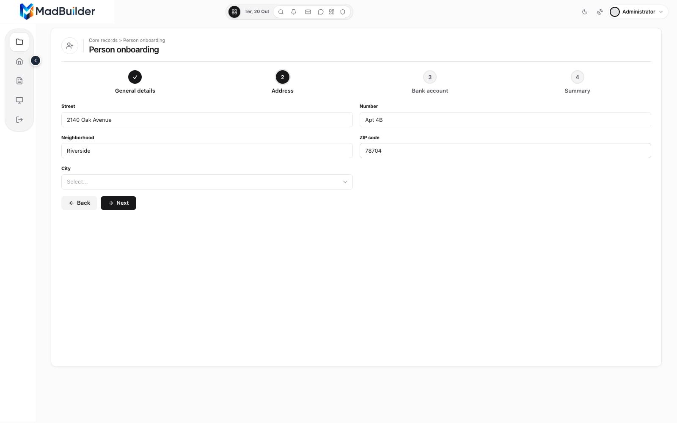Viewport: 677px width, 423px height.
Task: Open the widgets grid icon in toolbar
Action: click(x=332, y=12)
